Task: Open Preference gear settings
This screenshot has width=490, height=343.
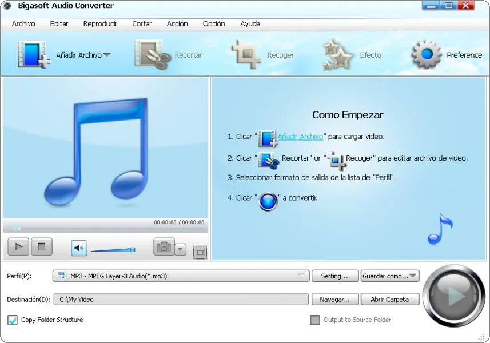Action: click(x=447, y=55)
